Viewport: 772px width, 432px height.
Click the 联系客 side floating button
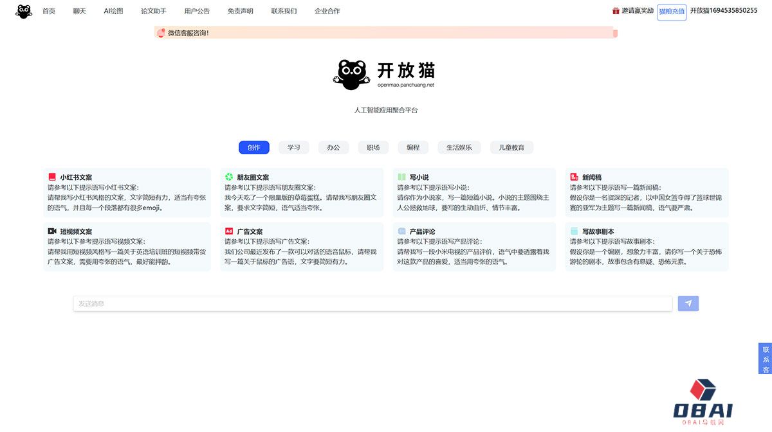coord(766,359)
